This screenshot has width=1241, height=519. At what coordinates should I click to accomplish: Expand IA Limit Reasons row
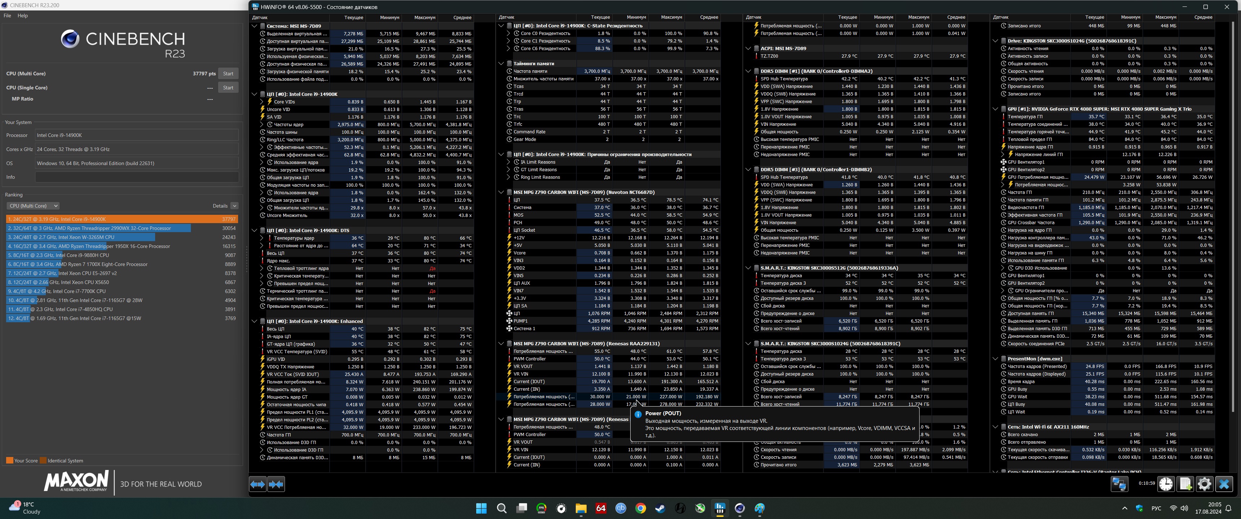click(x=508, y=162)
